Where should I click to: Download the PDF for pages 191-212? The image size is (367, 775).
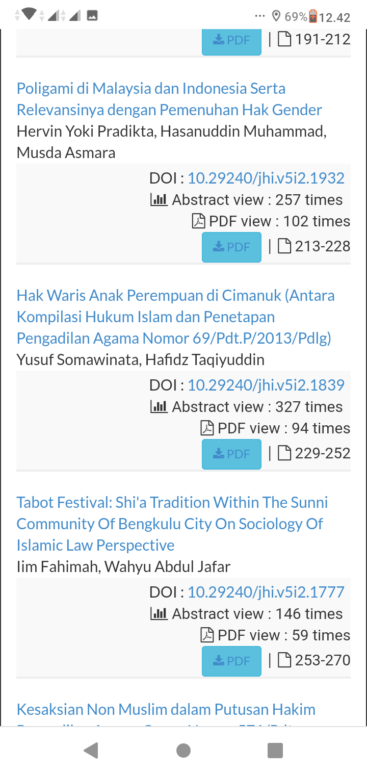tap(231, 40)
